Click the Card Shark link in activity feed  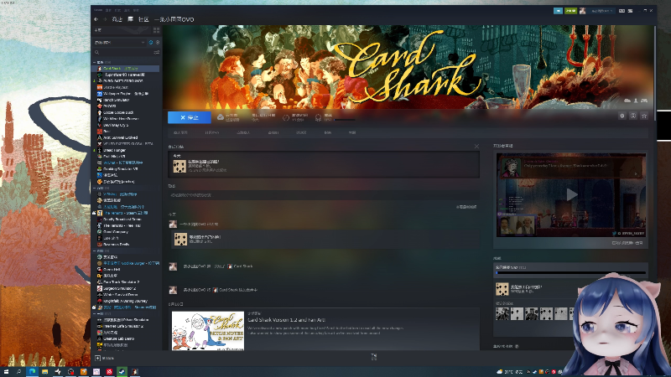click(x=243, y=266)
